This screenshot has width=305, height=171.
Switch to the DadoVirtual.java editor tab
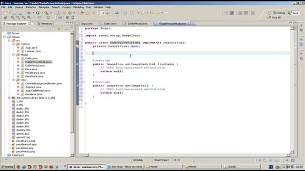coord(138,23)
